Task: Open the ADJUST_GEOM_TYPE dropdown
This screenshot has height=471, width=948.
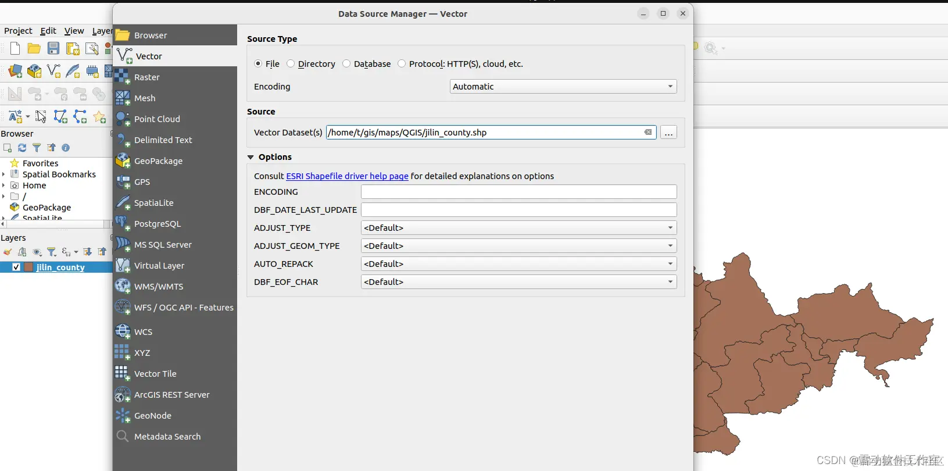Action: [x=518, y=246]
